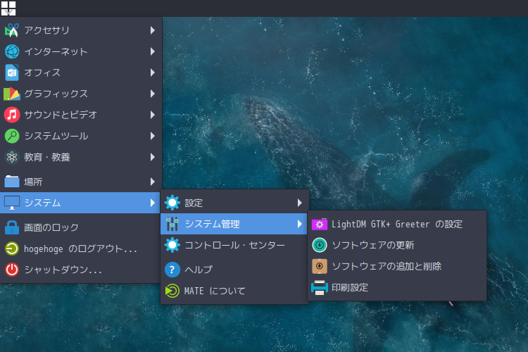Choose シャットダウン... from the menu
This screenshot has width=528, height=352.
click(80, 270)
